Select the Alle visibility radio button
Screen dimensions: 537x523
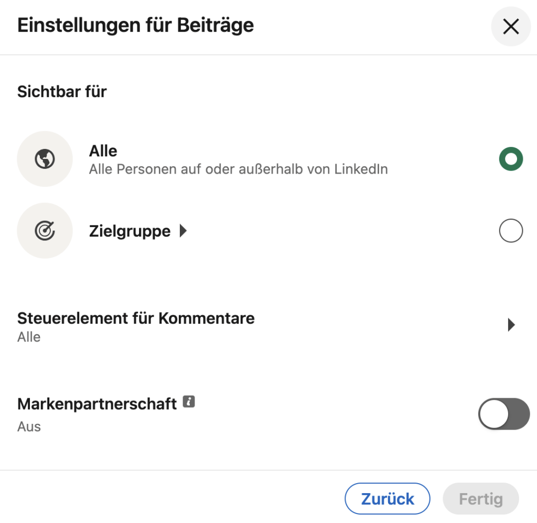click(x=511, y=159)
